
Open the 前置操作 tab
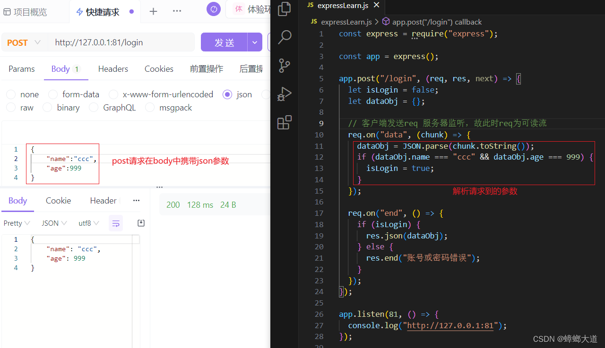pos(207,69)
